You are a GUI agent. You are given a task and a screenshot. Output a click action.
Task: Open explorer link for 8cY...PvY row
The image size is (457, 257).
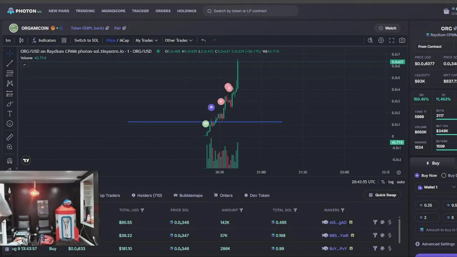(390, 248)
